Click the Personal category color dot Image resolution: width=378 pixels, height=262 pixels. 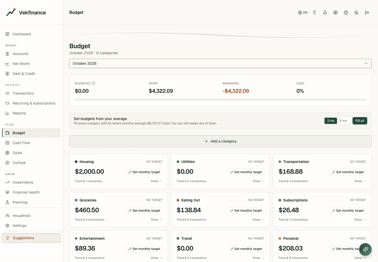(x=280, y=238)
